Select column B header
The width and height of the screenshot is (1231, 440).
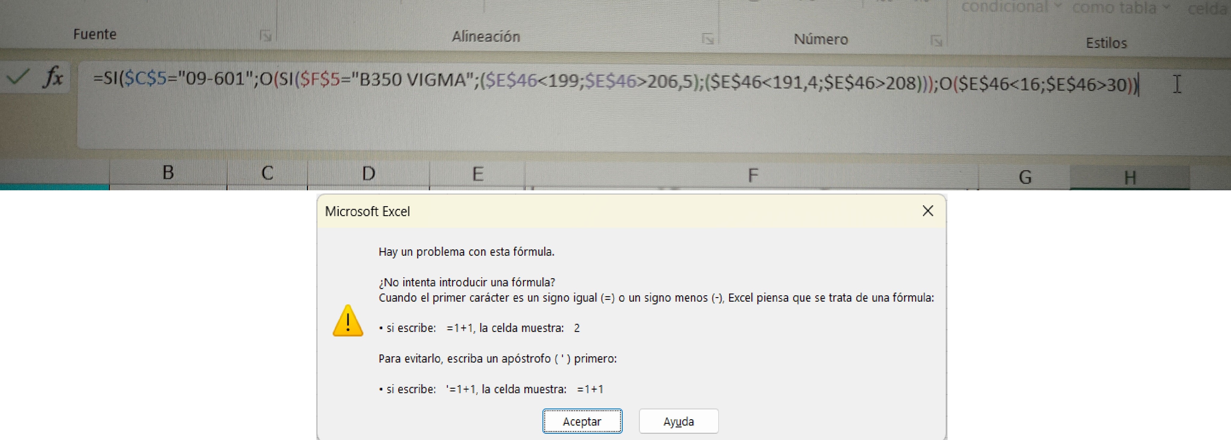168,173
